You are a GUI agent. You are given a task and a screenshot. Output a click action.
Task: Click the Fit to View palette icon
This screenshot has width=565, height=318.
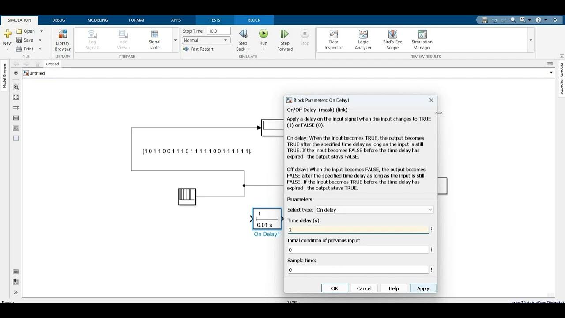click(16, 97)
